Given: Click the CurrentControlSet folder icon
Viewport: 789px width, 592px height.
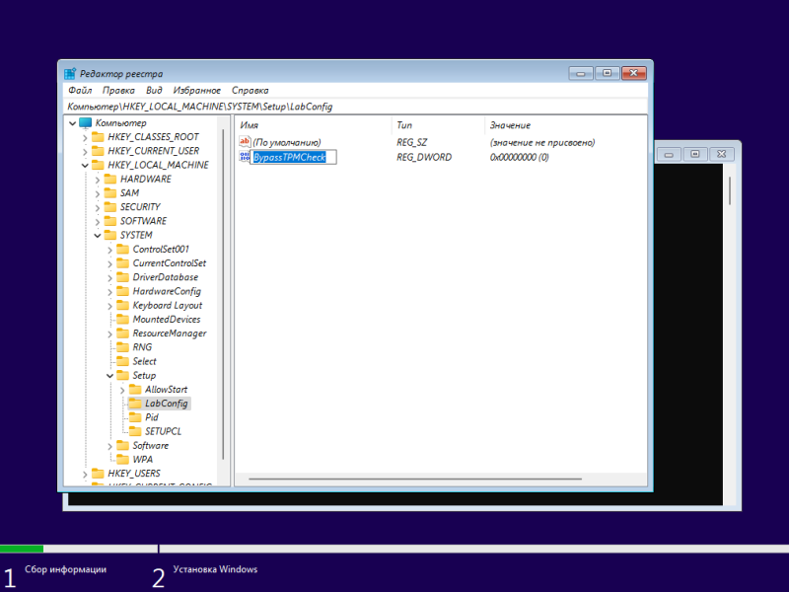Looking at the screenshot, I should [x=122, y=263].
